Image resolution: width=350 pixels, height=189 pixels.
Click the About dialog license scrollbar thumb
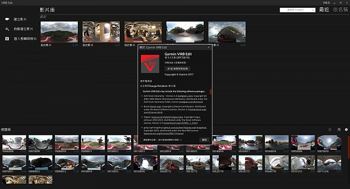click(x=210, y=92)
